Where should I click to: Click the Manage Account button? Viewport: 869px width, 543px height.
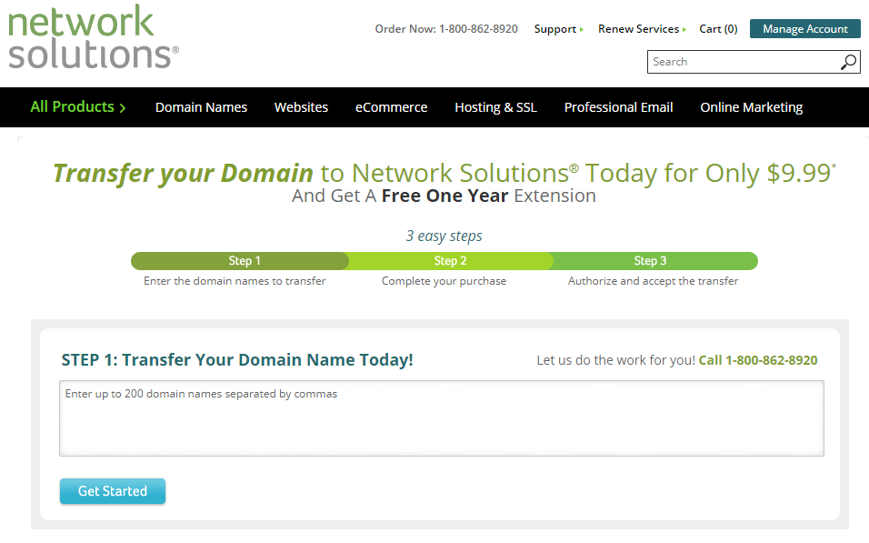[x=804, y=29]
